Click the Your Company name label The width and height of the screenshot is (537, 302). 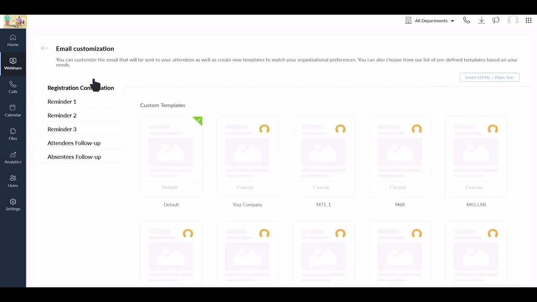pyautogui.click(x=248, y=205)
